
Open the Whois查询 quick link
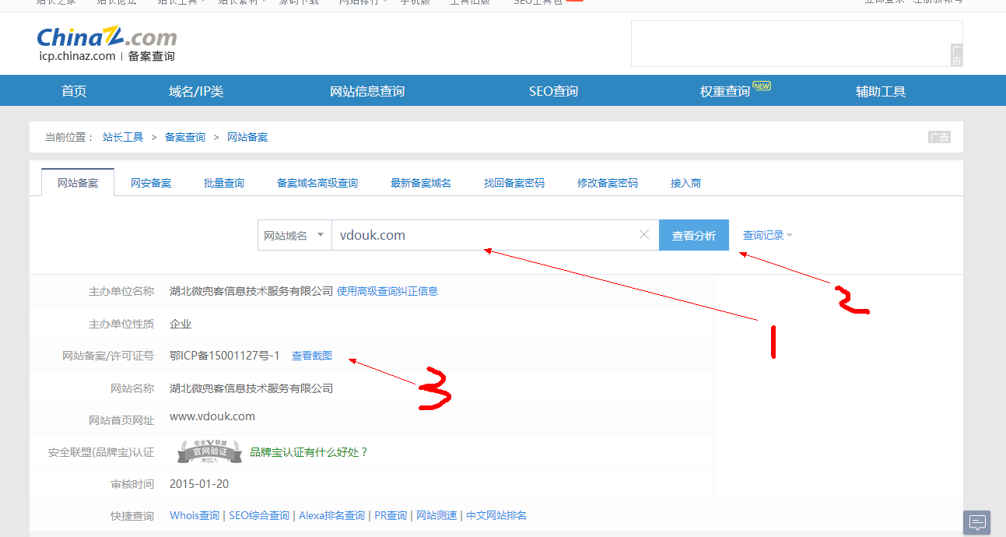point(195,515)
